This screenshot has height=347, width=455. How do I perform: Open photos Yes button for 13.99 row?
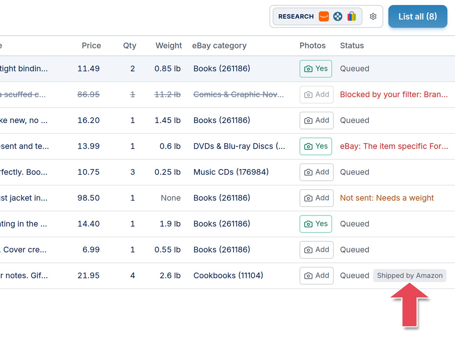pyautogui.click(x=316, y=146)
